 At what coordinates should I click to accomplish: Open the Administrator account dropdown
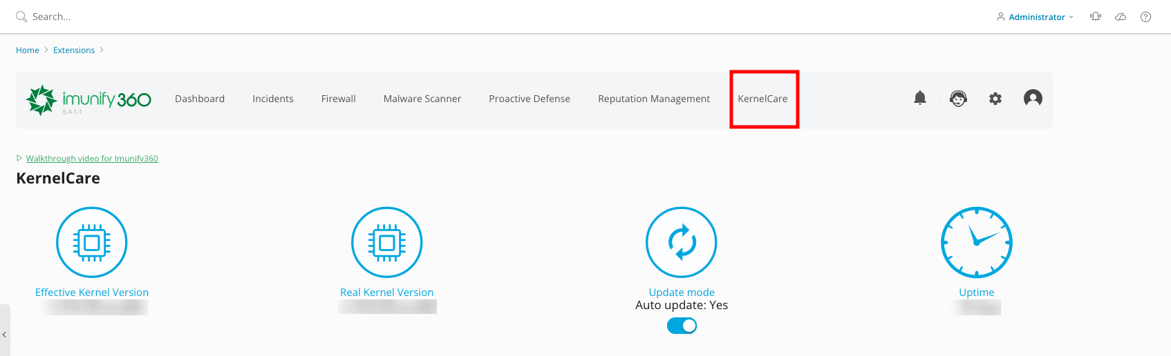click(1035, 17)
